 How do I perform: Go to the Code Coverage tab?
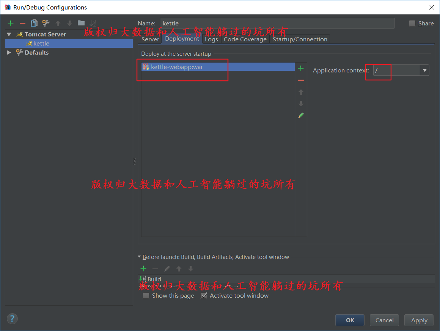[x=245, y=39]
